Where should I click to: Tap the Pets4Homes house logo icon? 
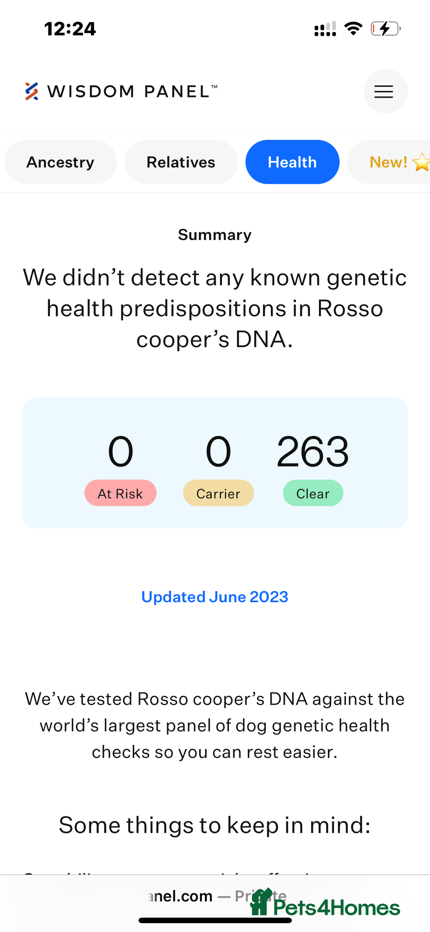pyautogui.click(x=261, y=902)
